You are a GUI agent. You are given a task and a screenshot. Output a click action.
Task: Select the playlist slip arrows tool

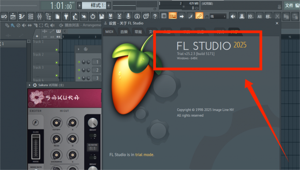pos(30,25)
